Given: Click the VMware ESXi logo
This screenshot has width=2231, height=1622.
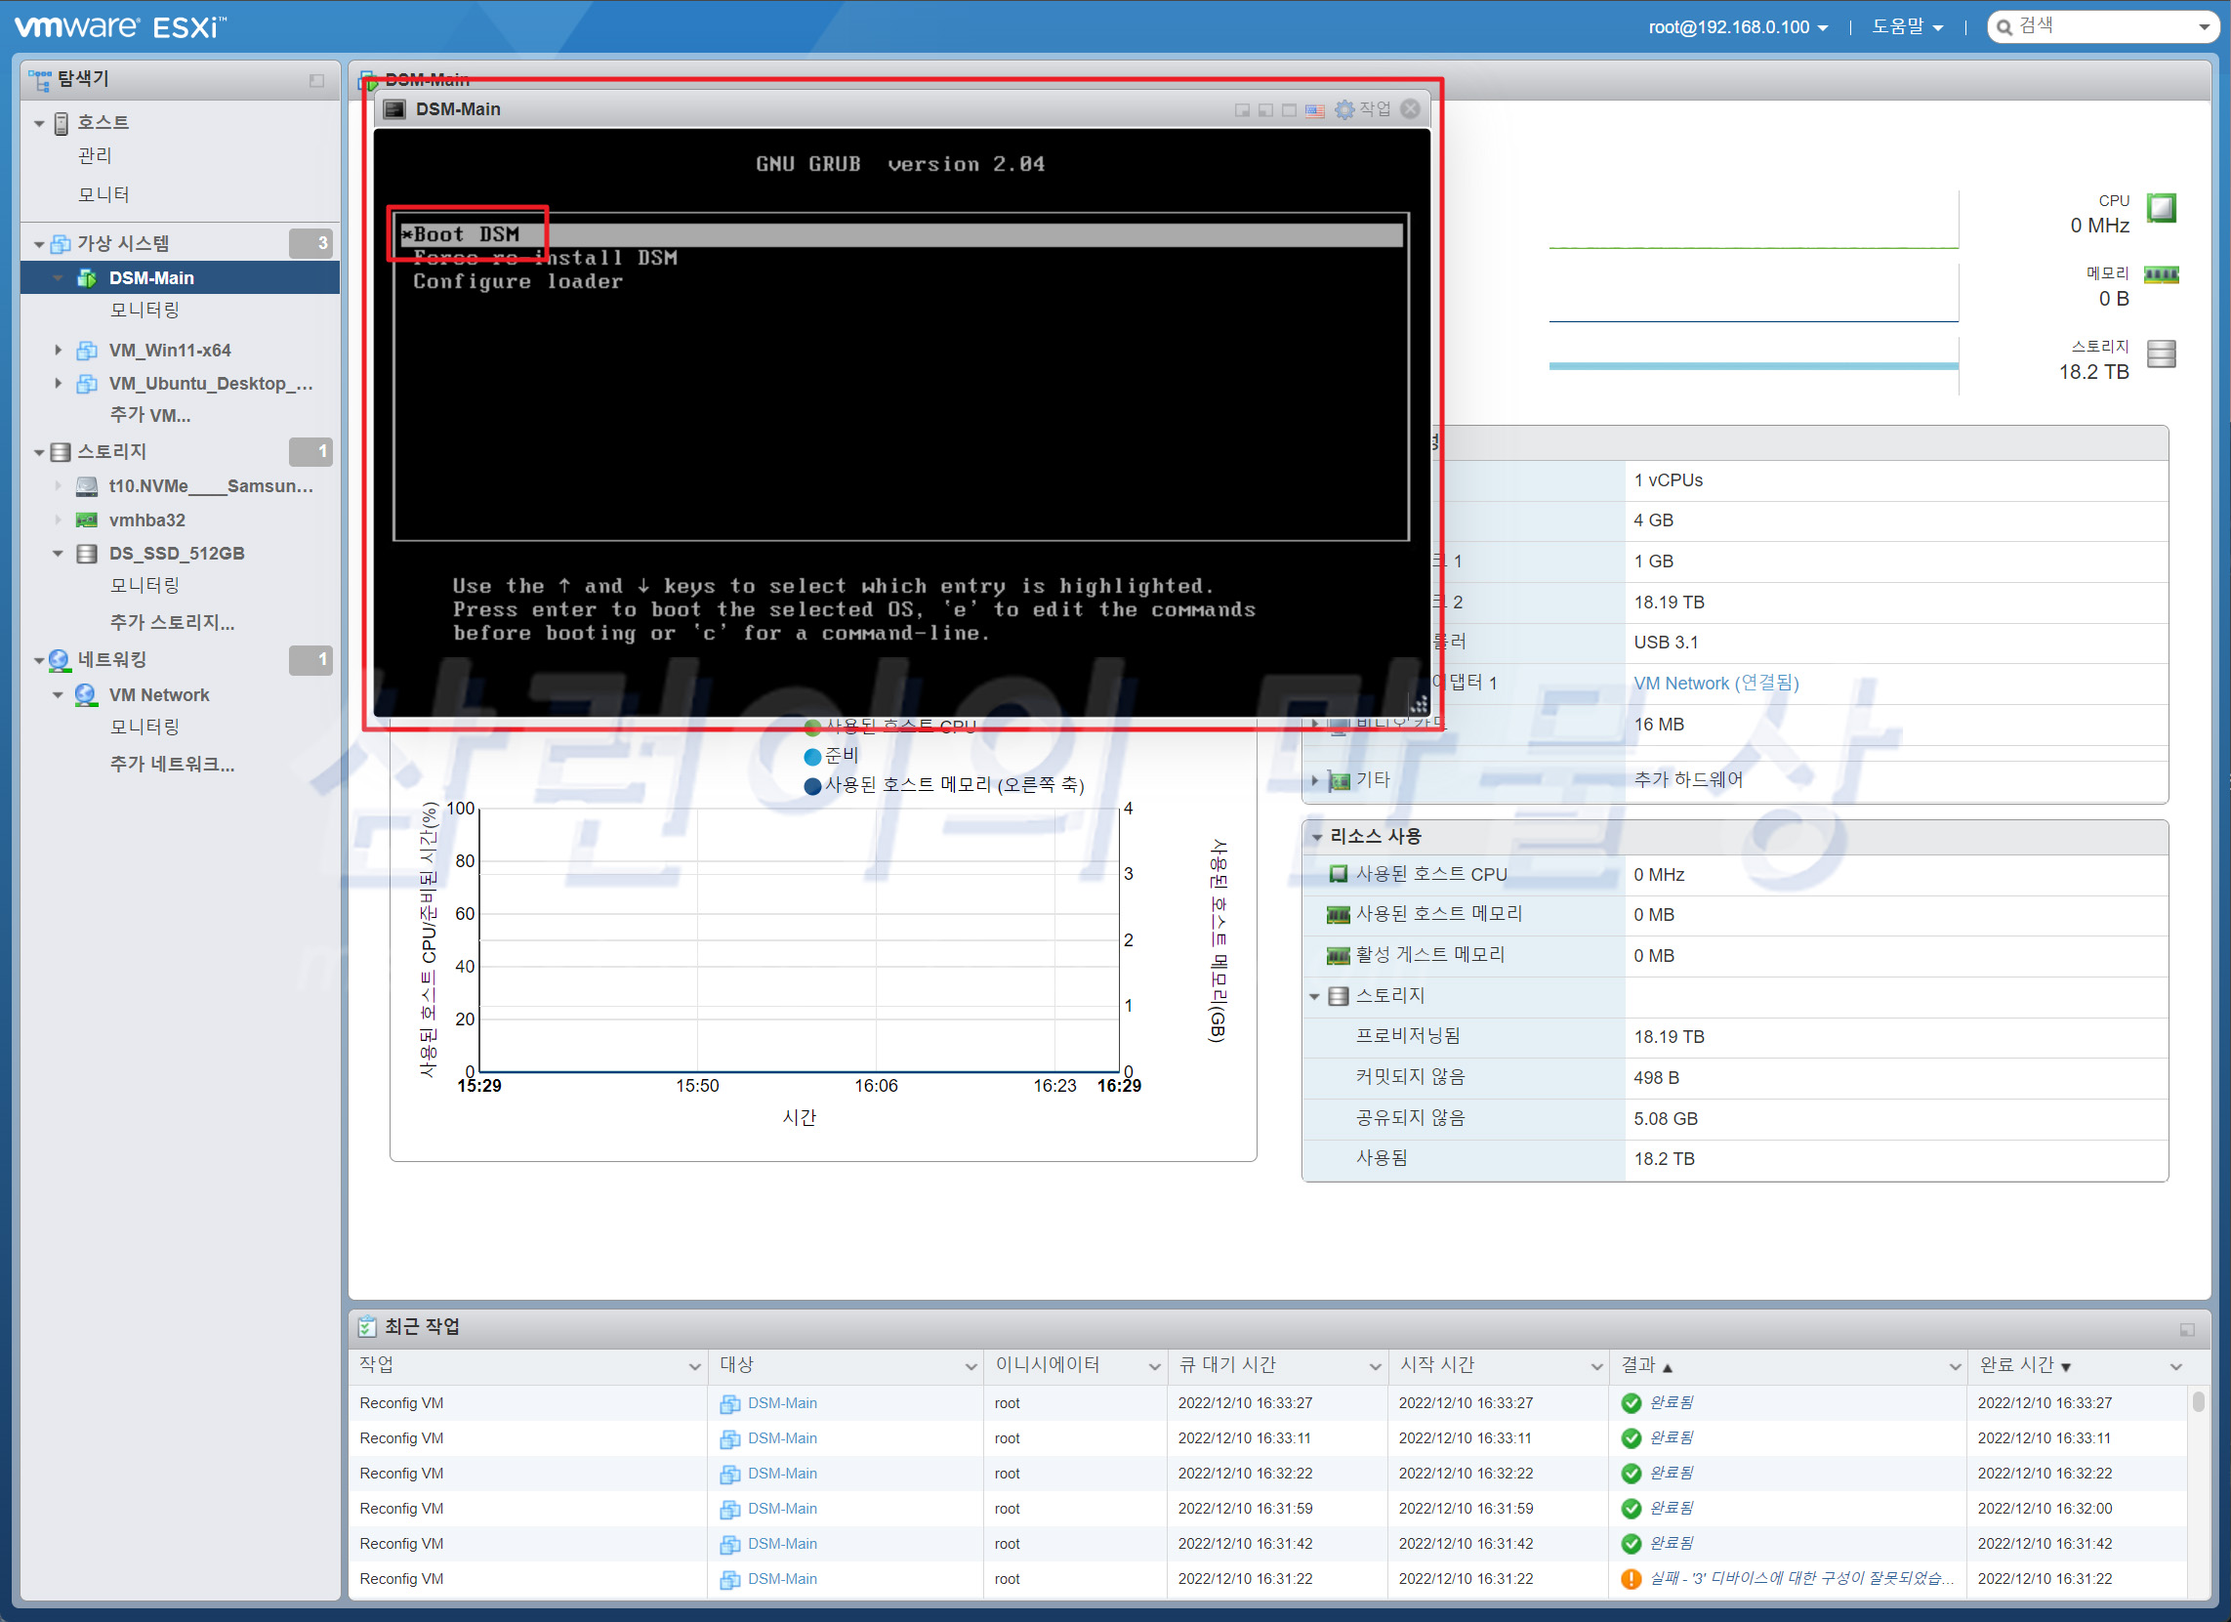Looking at the screenshot, I should click(120, 26).
